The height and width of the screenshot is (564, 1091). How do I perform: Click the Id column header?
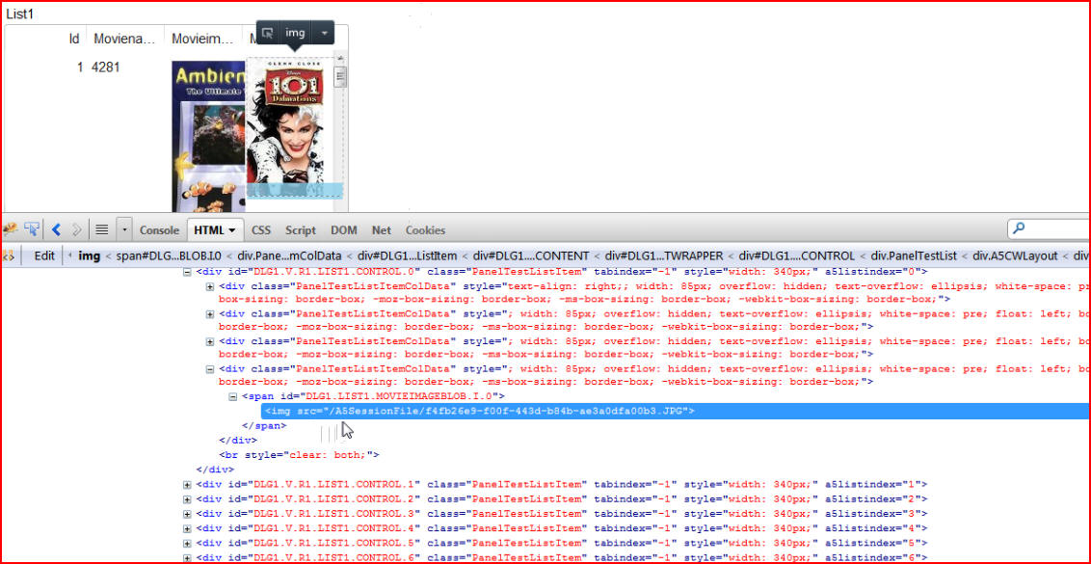coord(74,39)
